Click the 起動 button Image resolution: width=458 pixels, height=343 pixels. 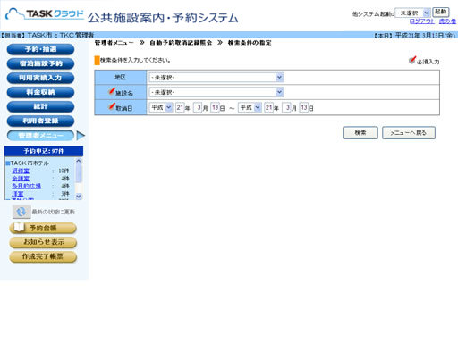pyautogui.click(x=441, y=12)
